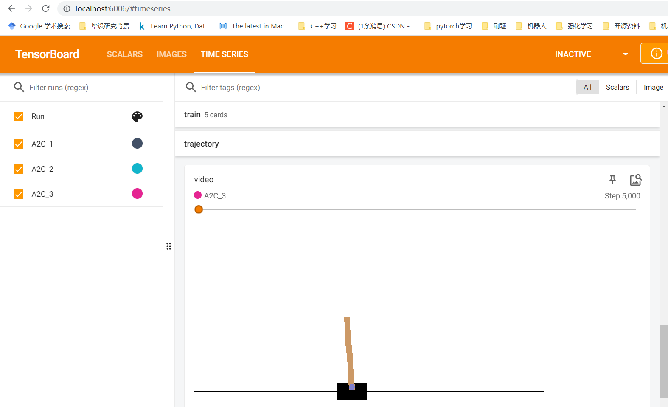Toggle the Run select-all checkbox
Screen dimensions: 668x407
pyautogui.click(x=19, y=116)
